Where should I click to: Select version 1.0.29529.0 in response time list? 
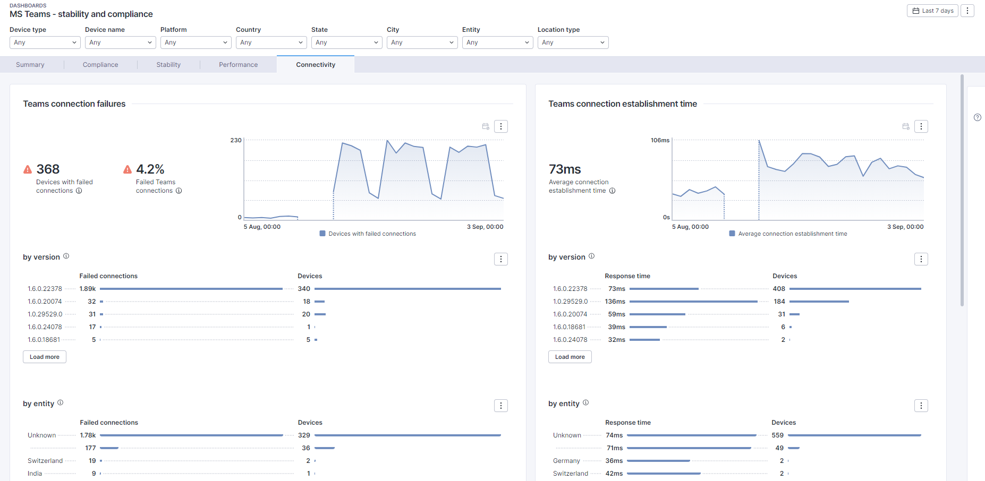point(571,302)
